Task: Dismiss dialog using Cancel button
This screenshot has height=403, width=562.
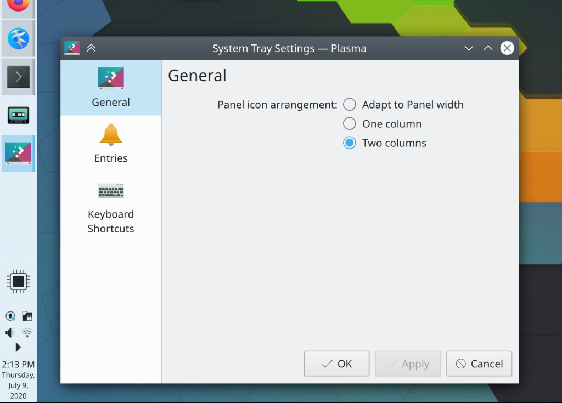Action: tap(479, 364)
